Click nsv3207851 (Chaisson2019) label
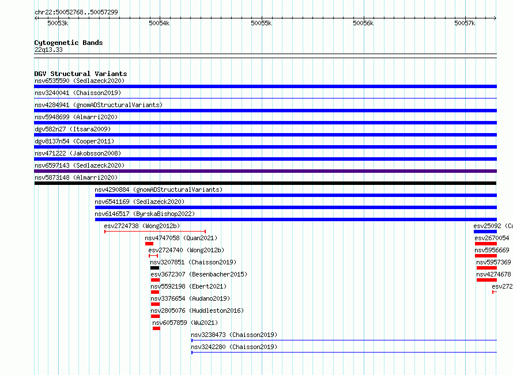Screen dimensions: 513x375 pyautogui.click(x=193, y=262)
